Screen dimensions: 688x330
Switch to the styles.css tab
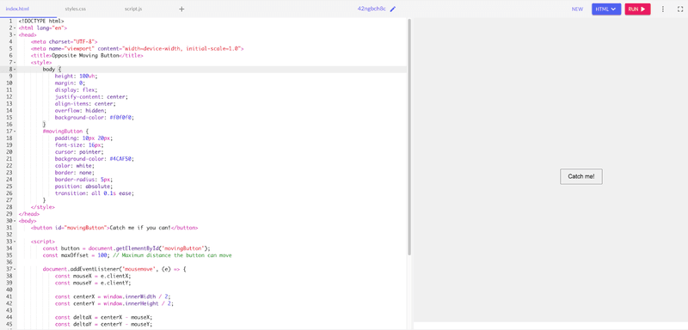(76, 9)
